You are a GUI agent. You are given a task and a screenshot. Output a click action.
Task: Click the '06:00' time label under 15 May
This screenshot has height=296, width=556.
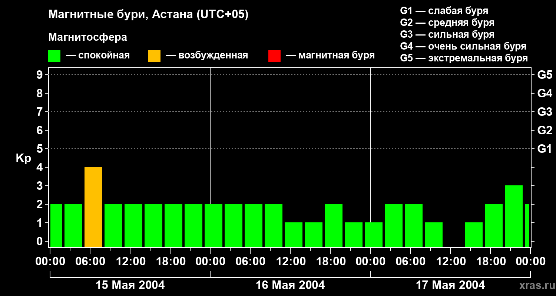(x=90, y=262)
